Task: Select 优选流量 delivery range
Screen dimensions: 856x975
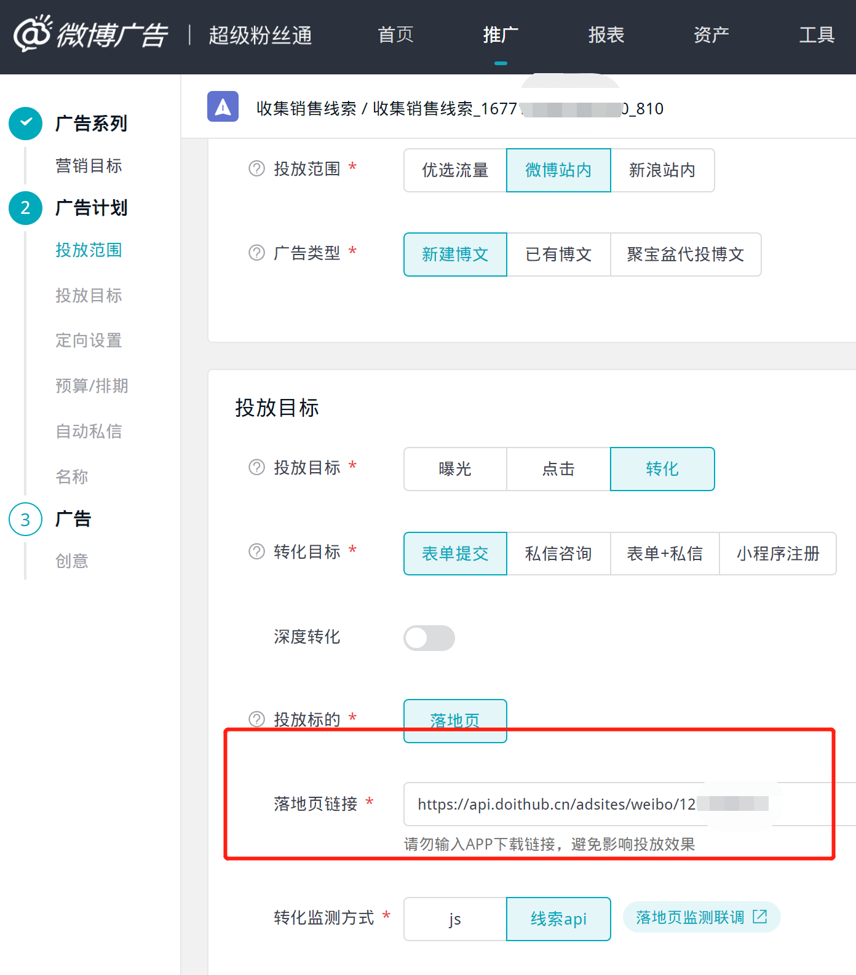Action: [x=455, y=170]
